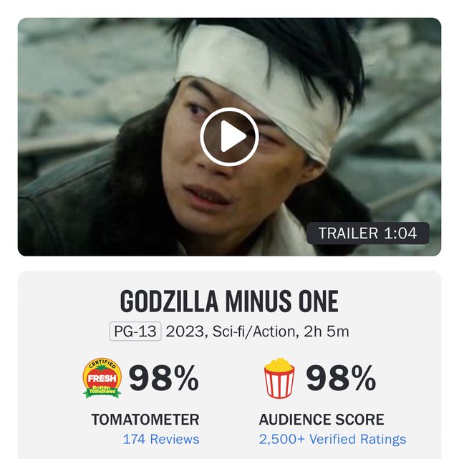
Task: Open the 2,500+ Verified Ratings link
Action: [x=332, y=439]
